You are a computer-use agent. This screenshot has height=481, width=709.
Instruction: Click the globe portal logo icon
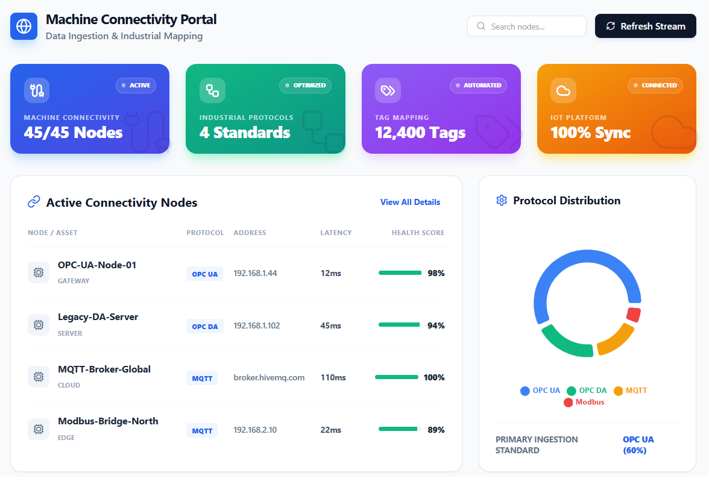pos(24,27)
